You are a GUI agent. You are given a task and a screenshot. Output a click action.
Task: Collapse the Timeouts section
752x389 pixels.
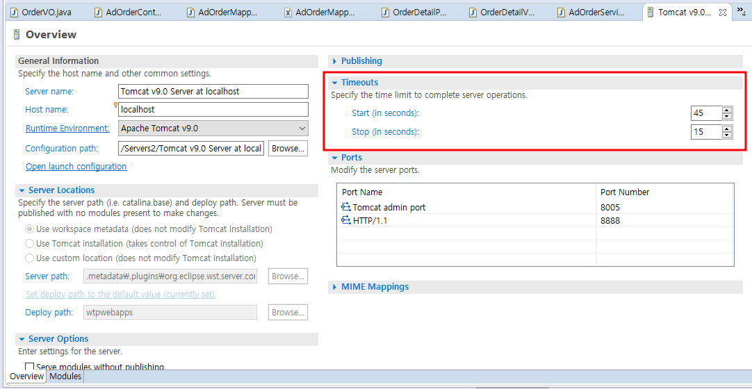pos(335,83)
